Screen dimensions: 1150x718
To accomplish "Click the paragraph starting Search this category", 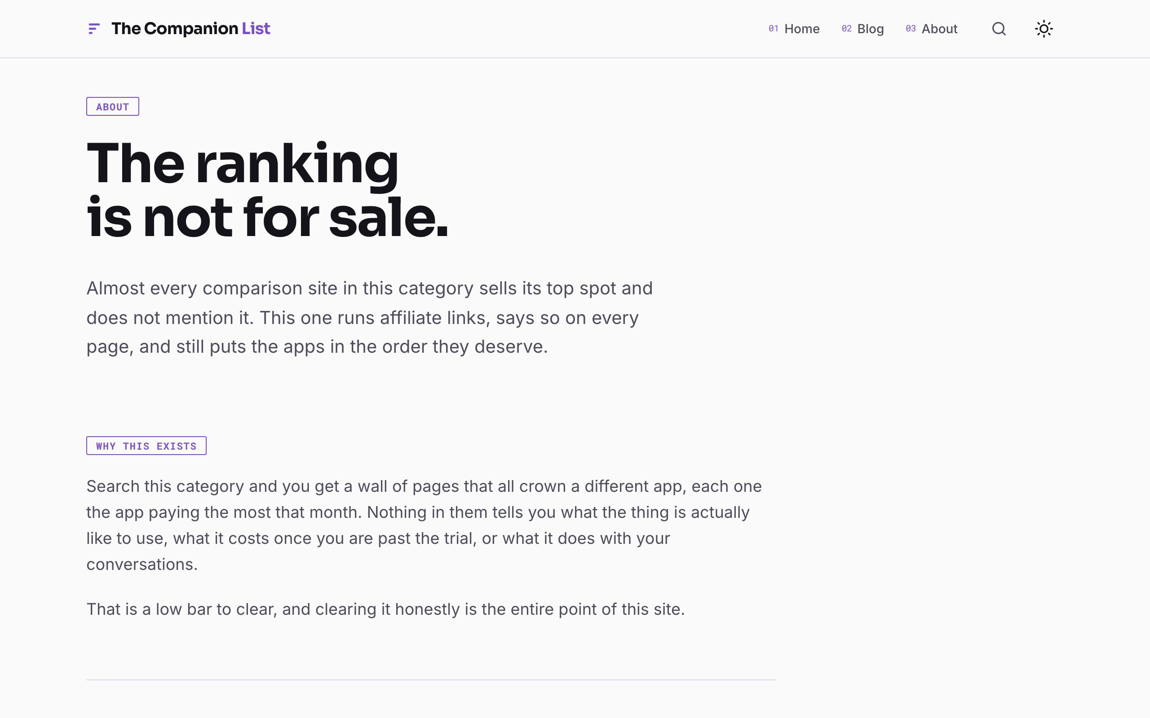I will tap(424, 525).
